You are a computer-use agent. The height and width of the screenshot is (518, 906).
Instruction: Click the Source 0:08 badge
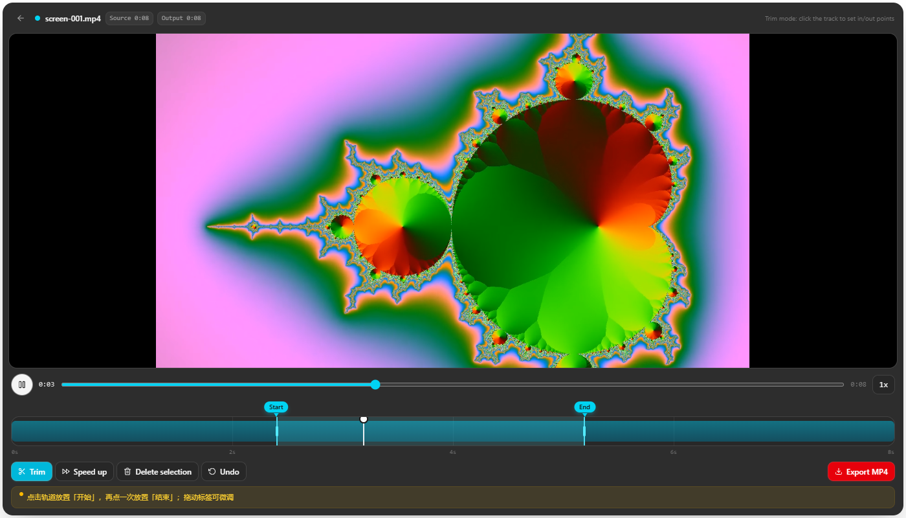click(129, 18)
